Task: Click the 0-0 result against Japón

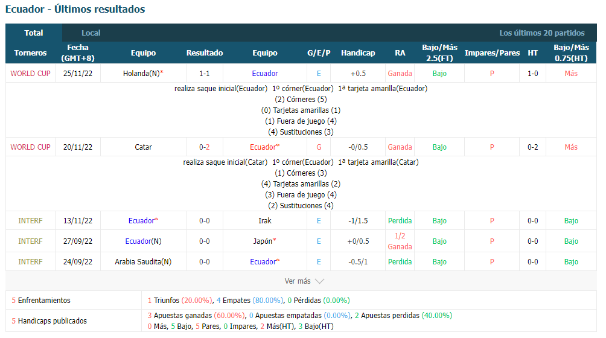Action: coord(205,241)
